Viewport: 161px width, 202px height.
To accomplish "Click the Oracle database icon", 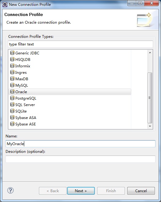I will (12, 91).
